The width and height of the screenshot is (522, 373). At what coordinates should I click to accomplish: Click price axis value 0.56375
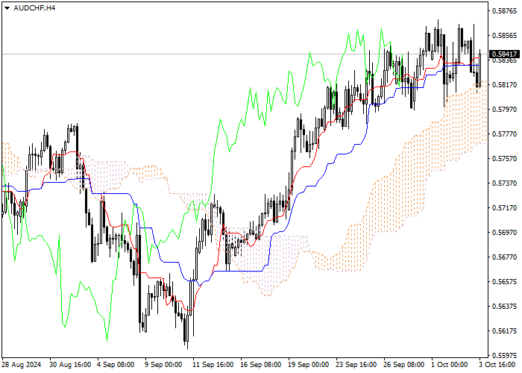[x=505, y=306]
